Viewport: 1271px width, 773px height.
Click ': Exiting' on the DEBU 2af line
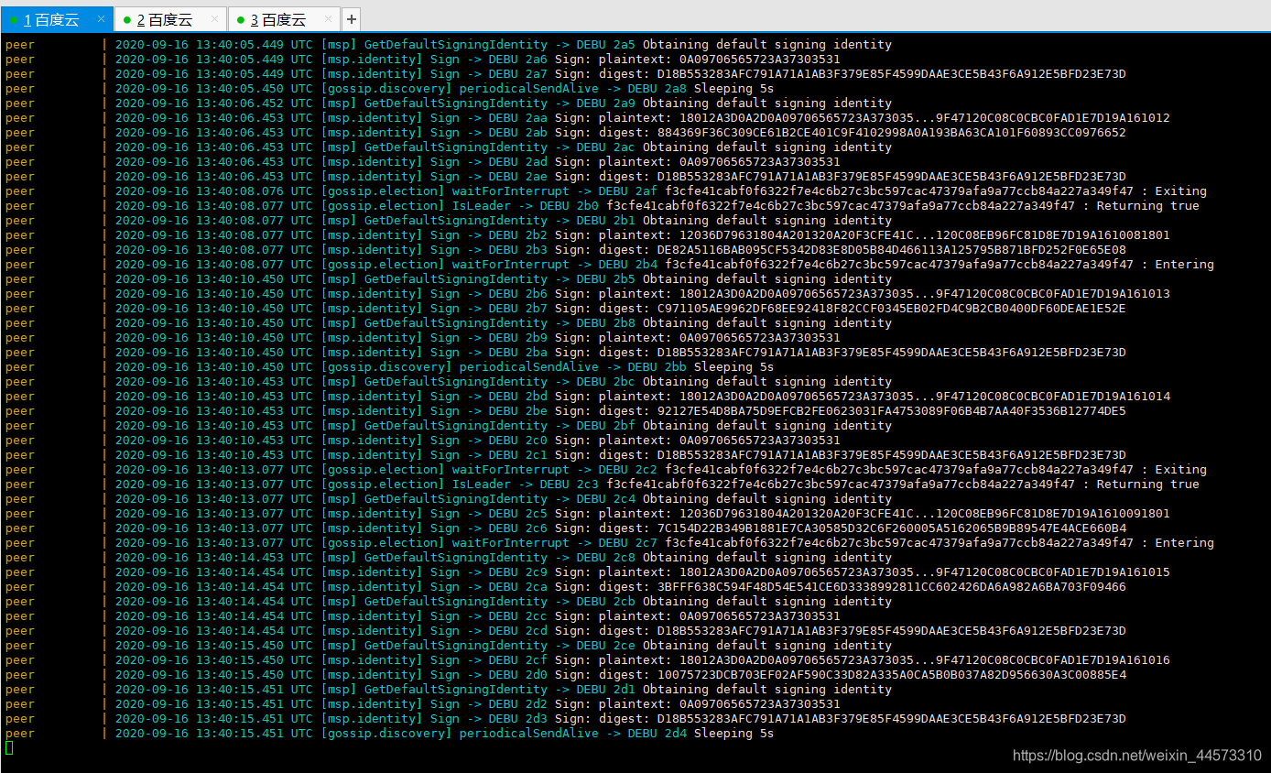(1173, 191)
